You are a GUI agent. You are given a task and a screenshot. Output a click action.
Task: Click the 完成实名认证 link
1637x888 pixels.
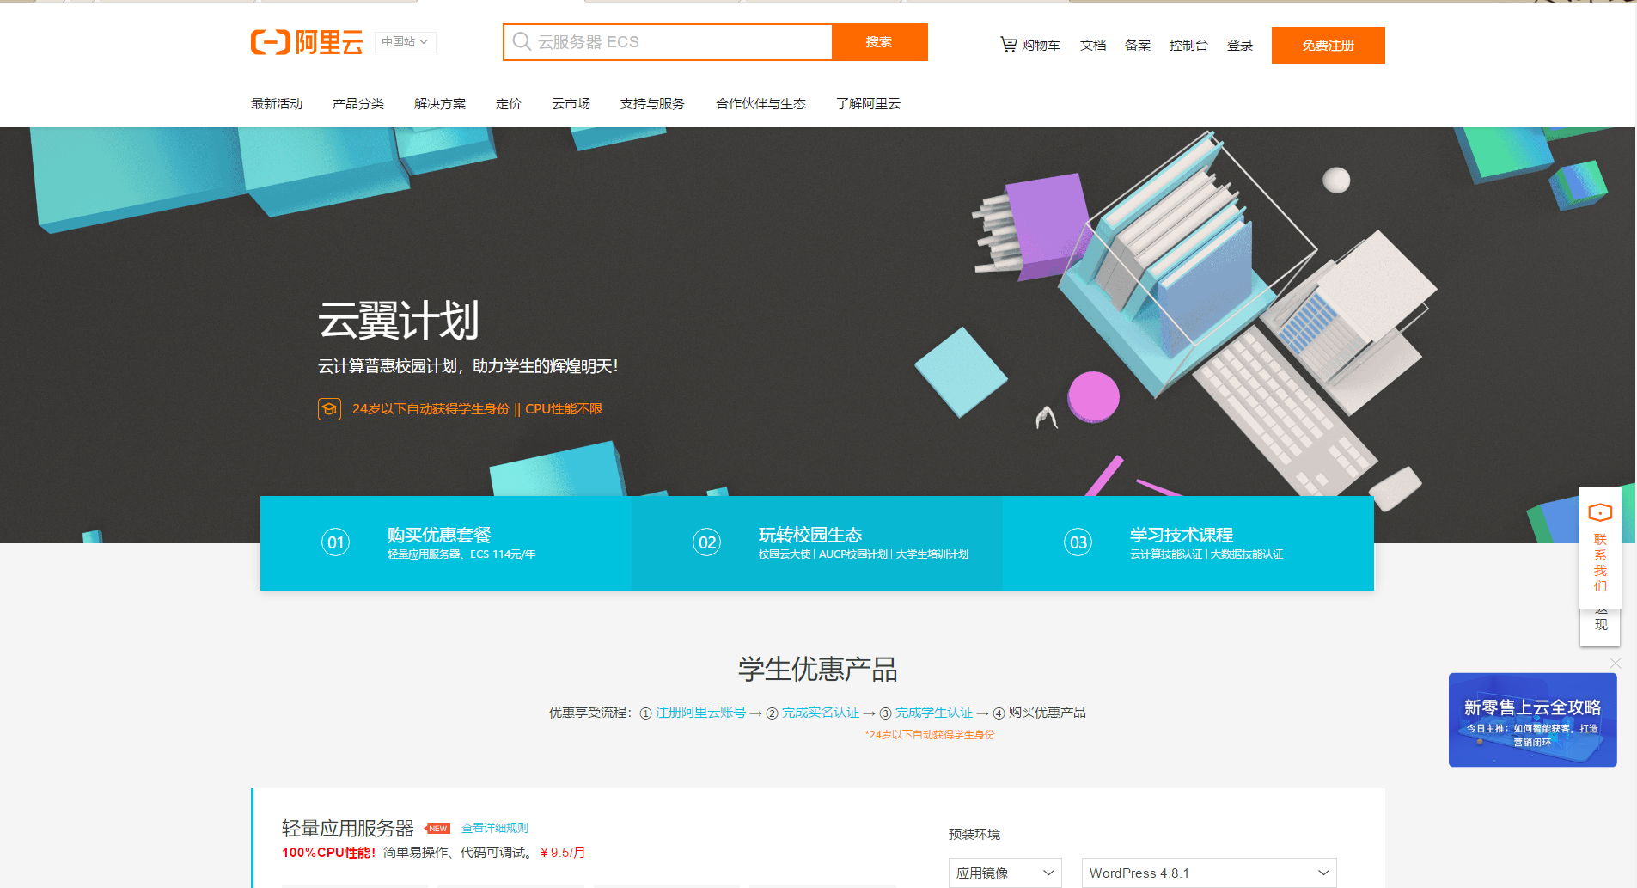point(821,713)
